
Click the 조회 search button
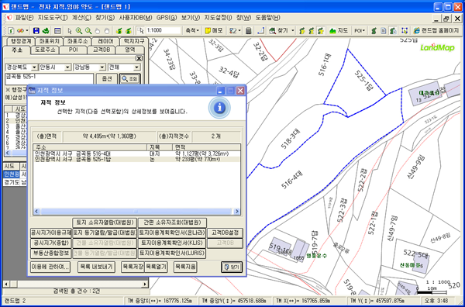pyautogui.click(x=129, y=79)
